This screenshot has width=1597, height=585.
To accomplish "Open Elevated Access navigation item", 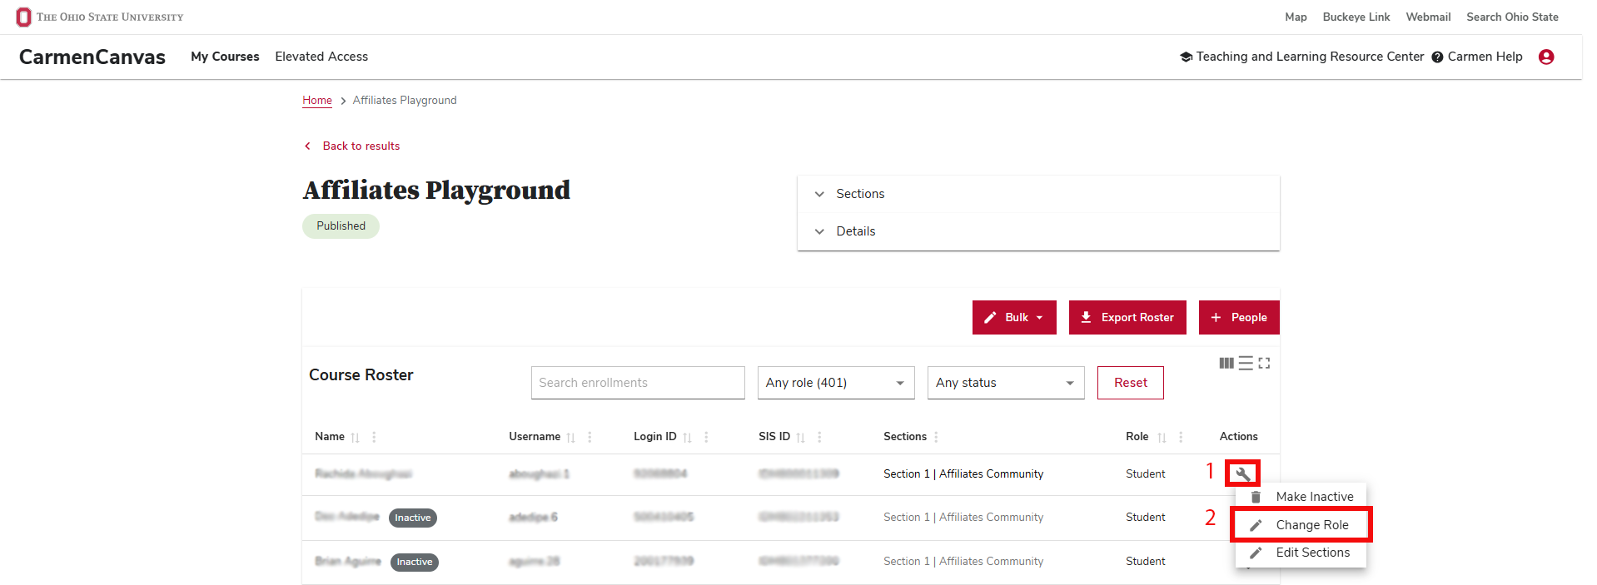I will click(x=321, y=57).
